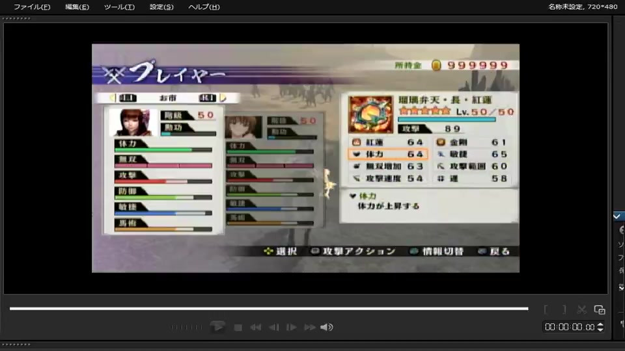Click on the white preview scrubber bar
625x351 pixels.
tap(269, 308)
